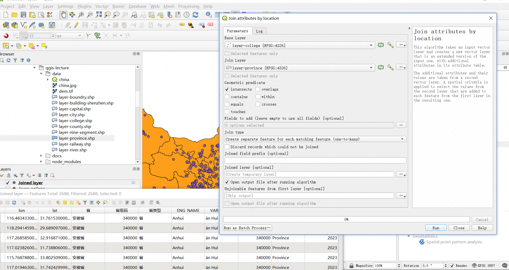Enable snapping with the red magnet icon
The image size is (509, 270).
6,35
